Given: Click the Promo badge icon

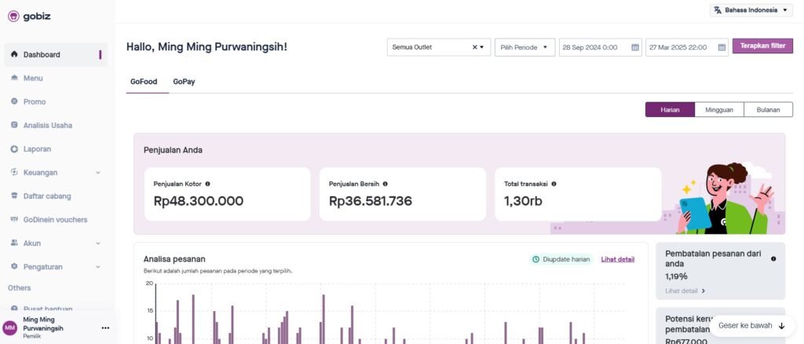Looking at the screenshot, I should (x=14, y=101).
